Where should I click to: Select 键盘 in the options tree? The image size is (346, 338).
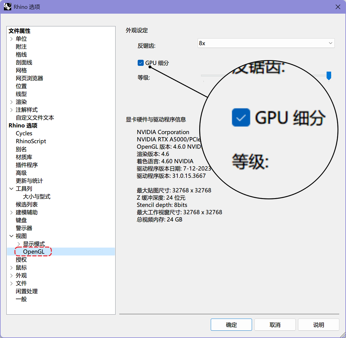[x=21, y=220]
